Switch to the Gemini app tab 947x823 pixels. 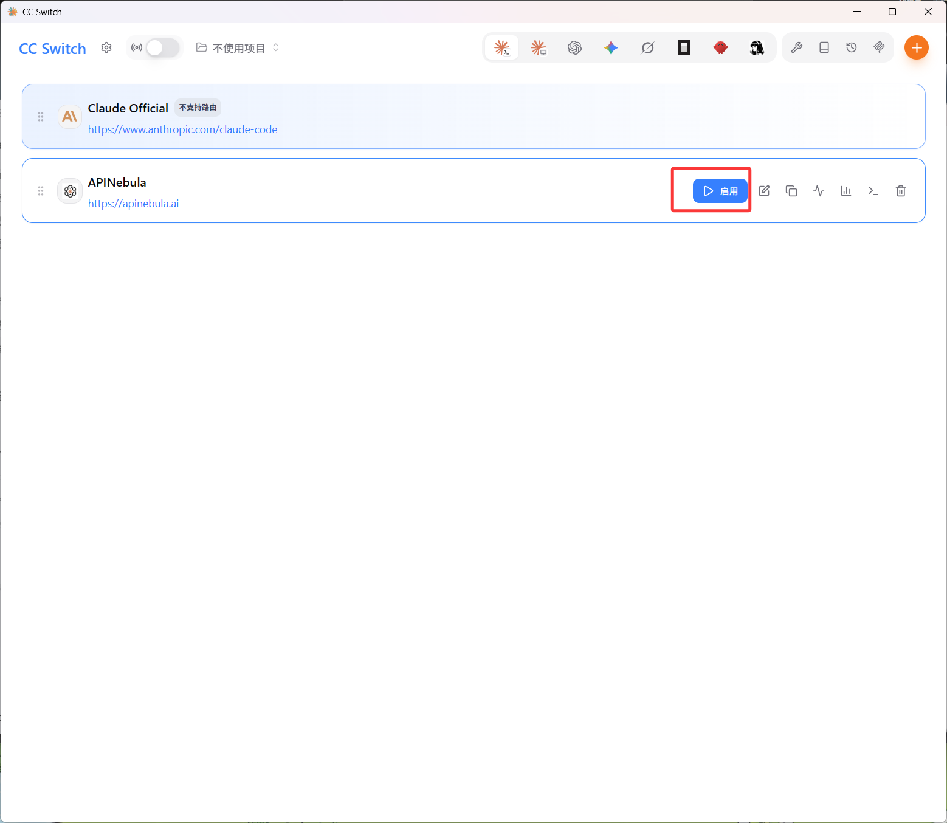tap(611, 47)
